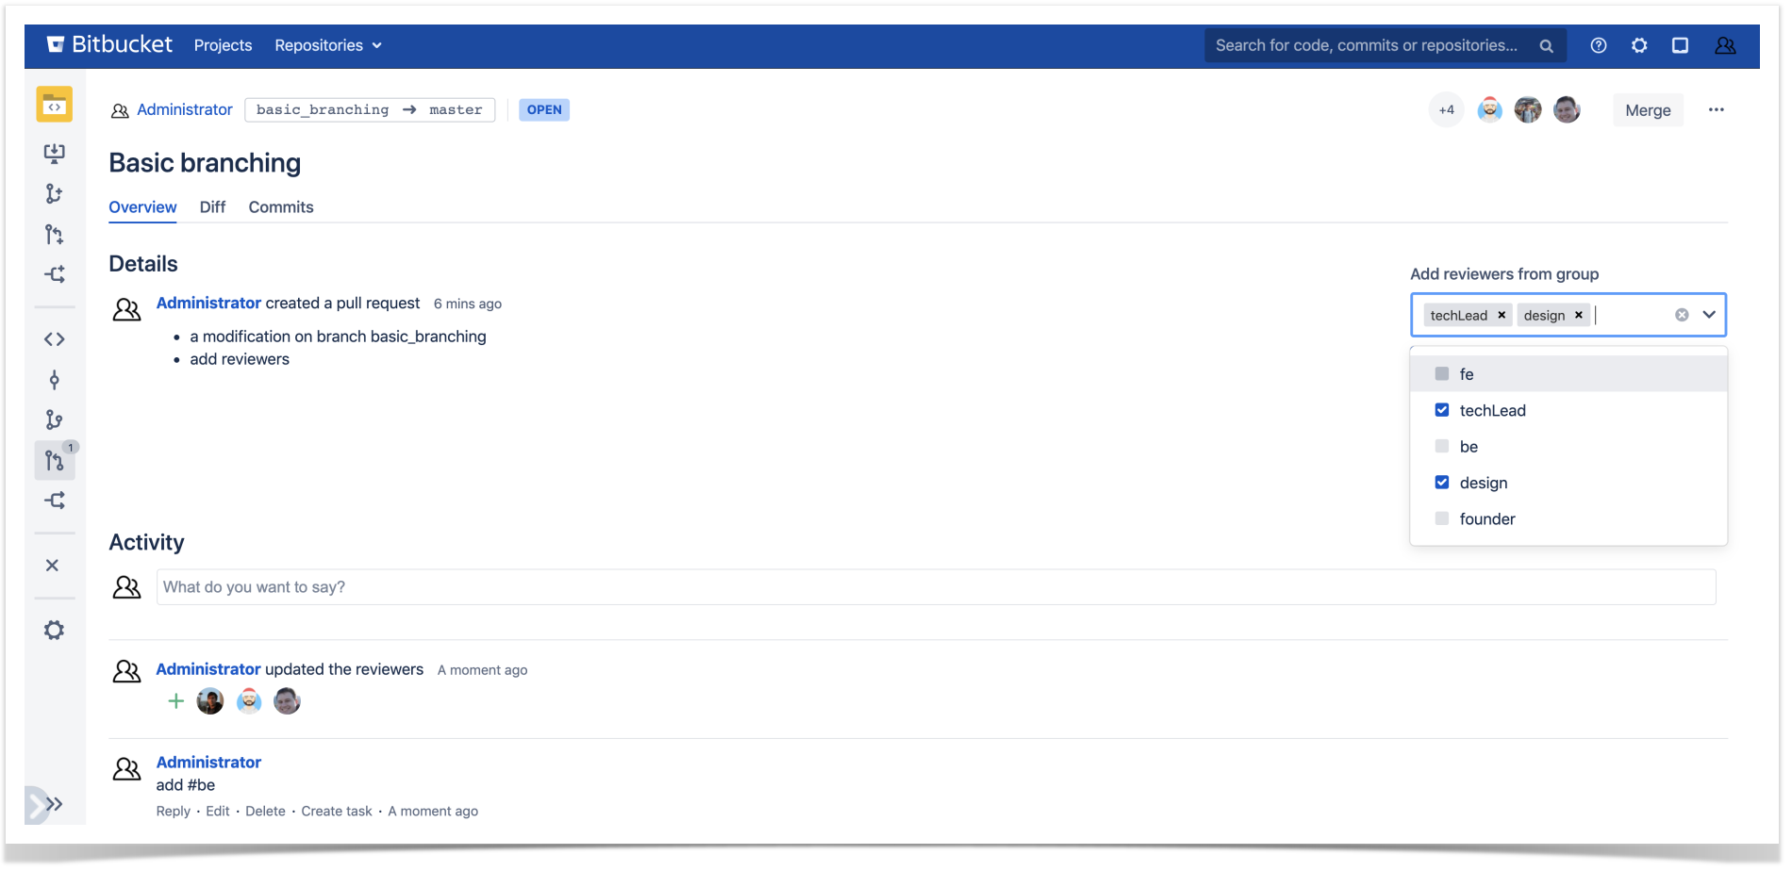
Task: Open Pull requests icon with badge 1
Action: (55, 461)
